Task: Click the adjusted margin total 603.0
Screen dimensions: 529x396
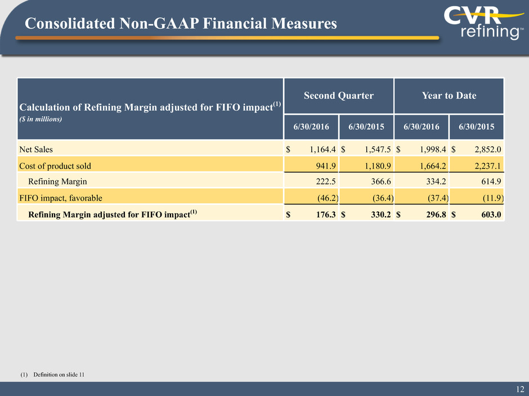Action: (x=489, y=213)
